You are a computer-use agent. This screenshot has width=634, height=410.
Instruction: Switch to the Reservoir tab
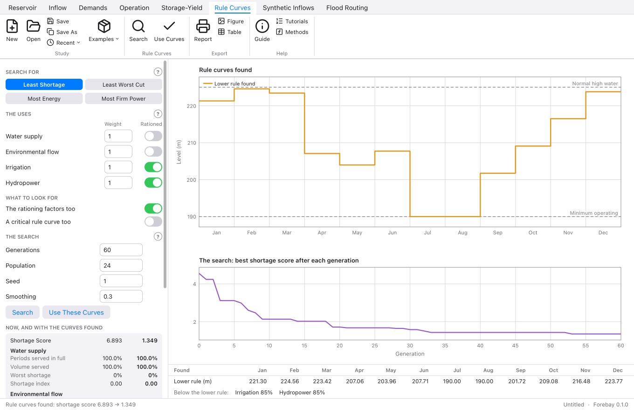pyautogui.click(x=22, y=7)
